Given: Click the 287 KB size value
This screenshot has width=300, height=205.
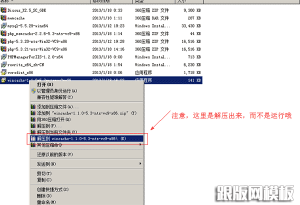Looking at the screenshot, I should coord(194,18).
